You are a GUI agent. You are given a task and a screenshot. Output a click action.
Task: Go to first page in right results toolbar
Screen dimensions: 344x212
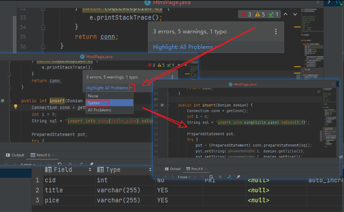166,177
